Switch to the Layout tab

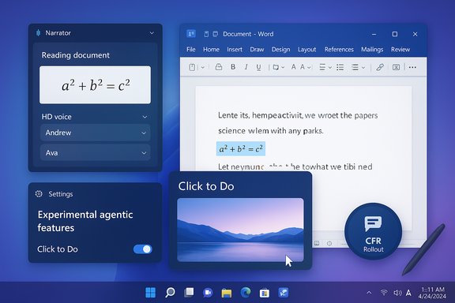tap(306, 50)
